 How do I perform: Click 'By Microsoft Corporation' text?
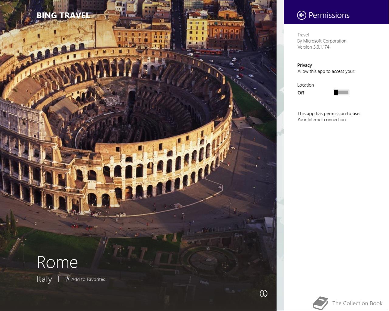coord(322,41)
